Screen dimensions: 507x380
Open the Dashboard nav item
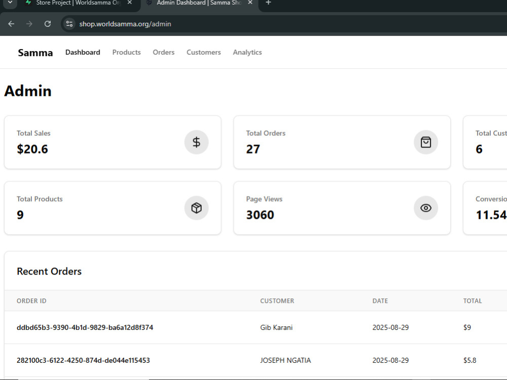tap(83, 52)
